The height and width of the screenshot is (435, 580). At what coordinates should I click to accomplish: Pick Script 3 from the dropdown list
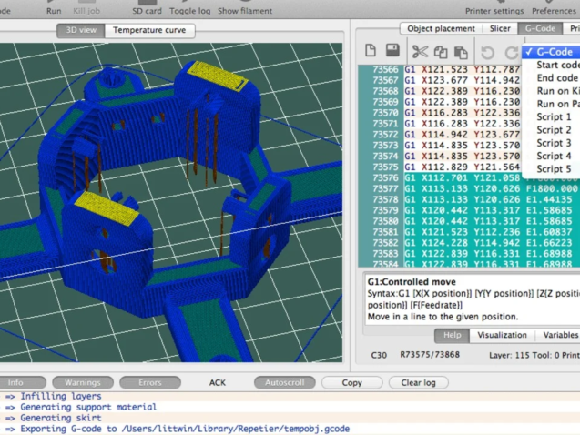[553, 143]
